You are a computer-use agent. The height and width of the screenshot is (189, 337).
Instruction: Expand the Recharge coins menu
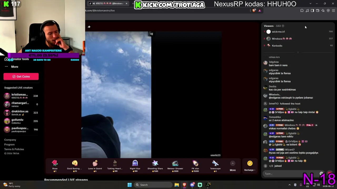tap(250, 166)
